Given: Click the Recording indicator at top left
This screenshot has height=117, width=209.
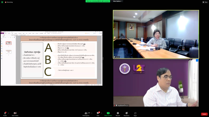Looking at the screenshot, I should click(x=9, y=2).
